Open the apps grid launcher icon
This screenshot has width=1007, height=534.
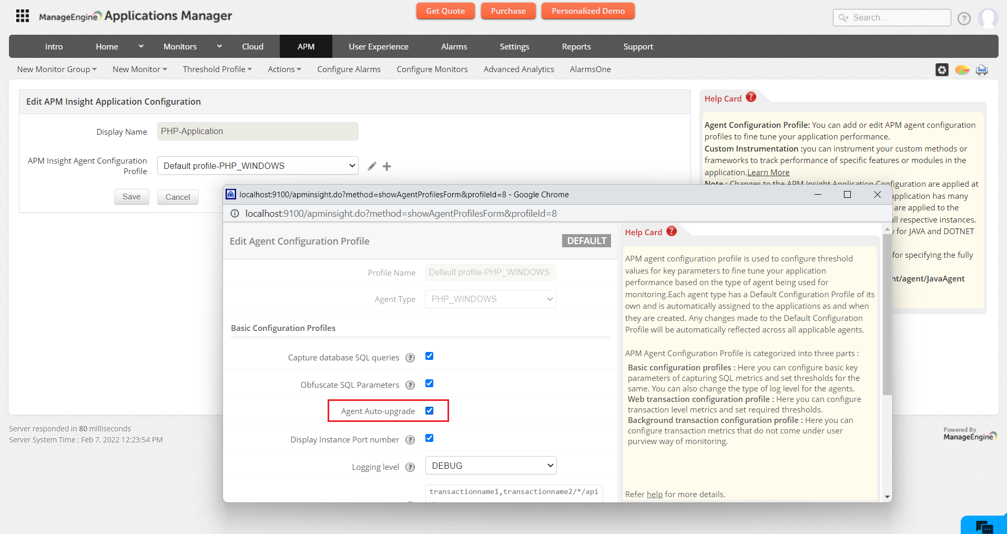pyautogui.click(x=23, y=16)
